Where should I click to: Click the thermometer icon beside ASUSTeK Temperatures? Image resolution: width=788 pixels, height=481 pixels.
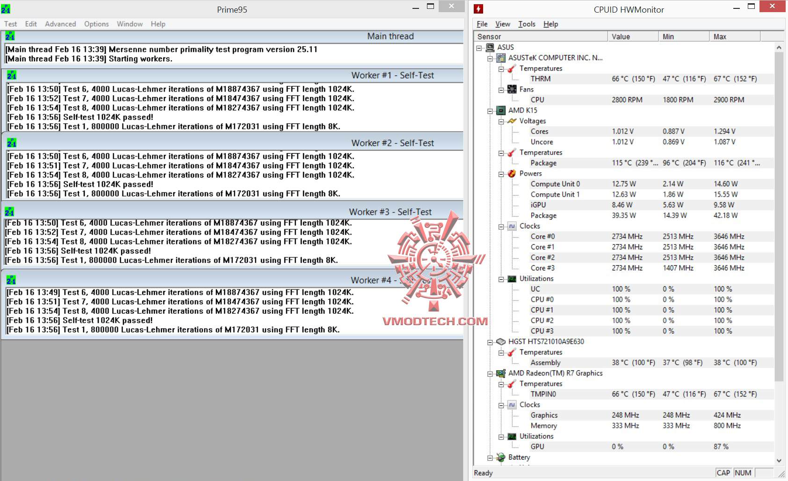coord(512,69)
